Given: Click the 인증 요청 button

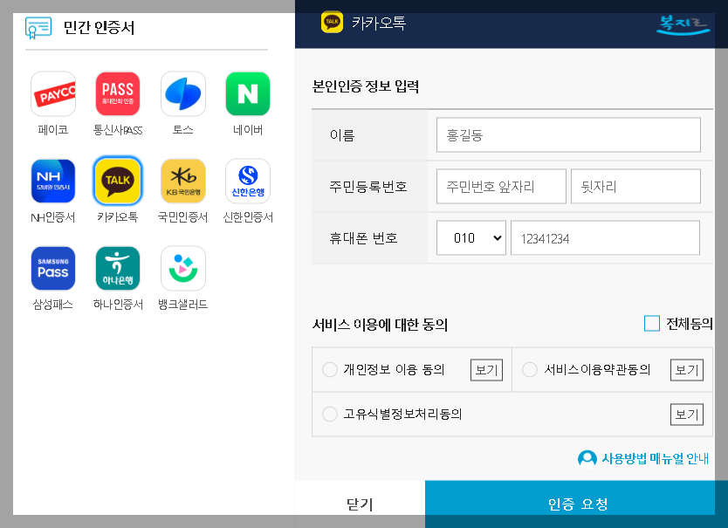Looking at the screenshot, I should tap(576, 504).
